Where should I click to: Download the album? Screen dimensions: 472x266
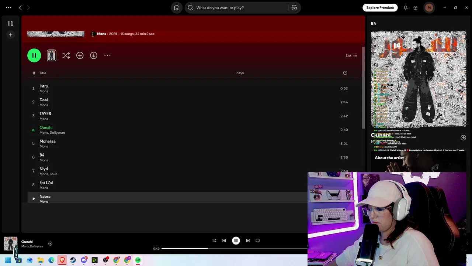coord(94,55)
